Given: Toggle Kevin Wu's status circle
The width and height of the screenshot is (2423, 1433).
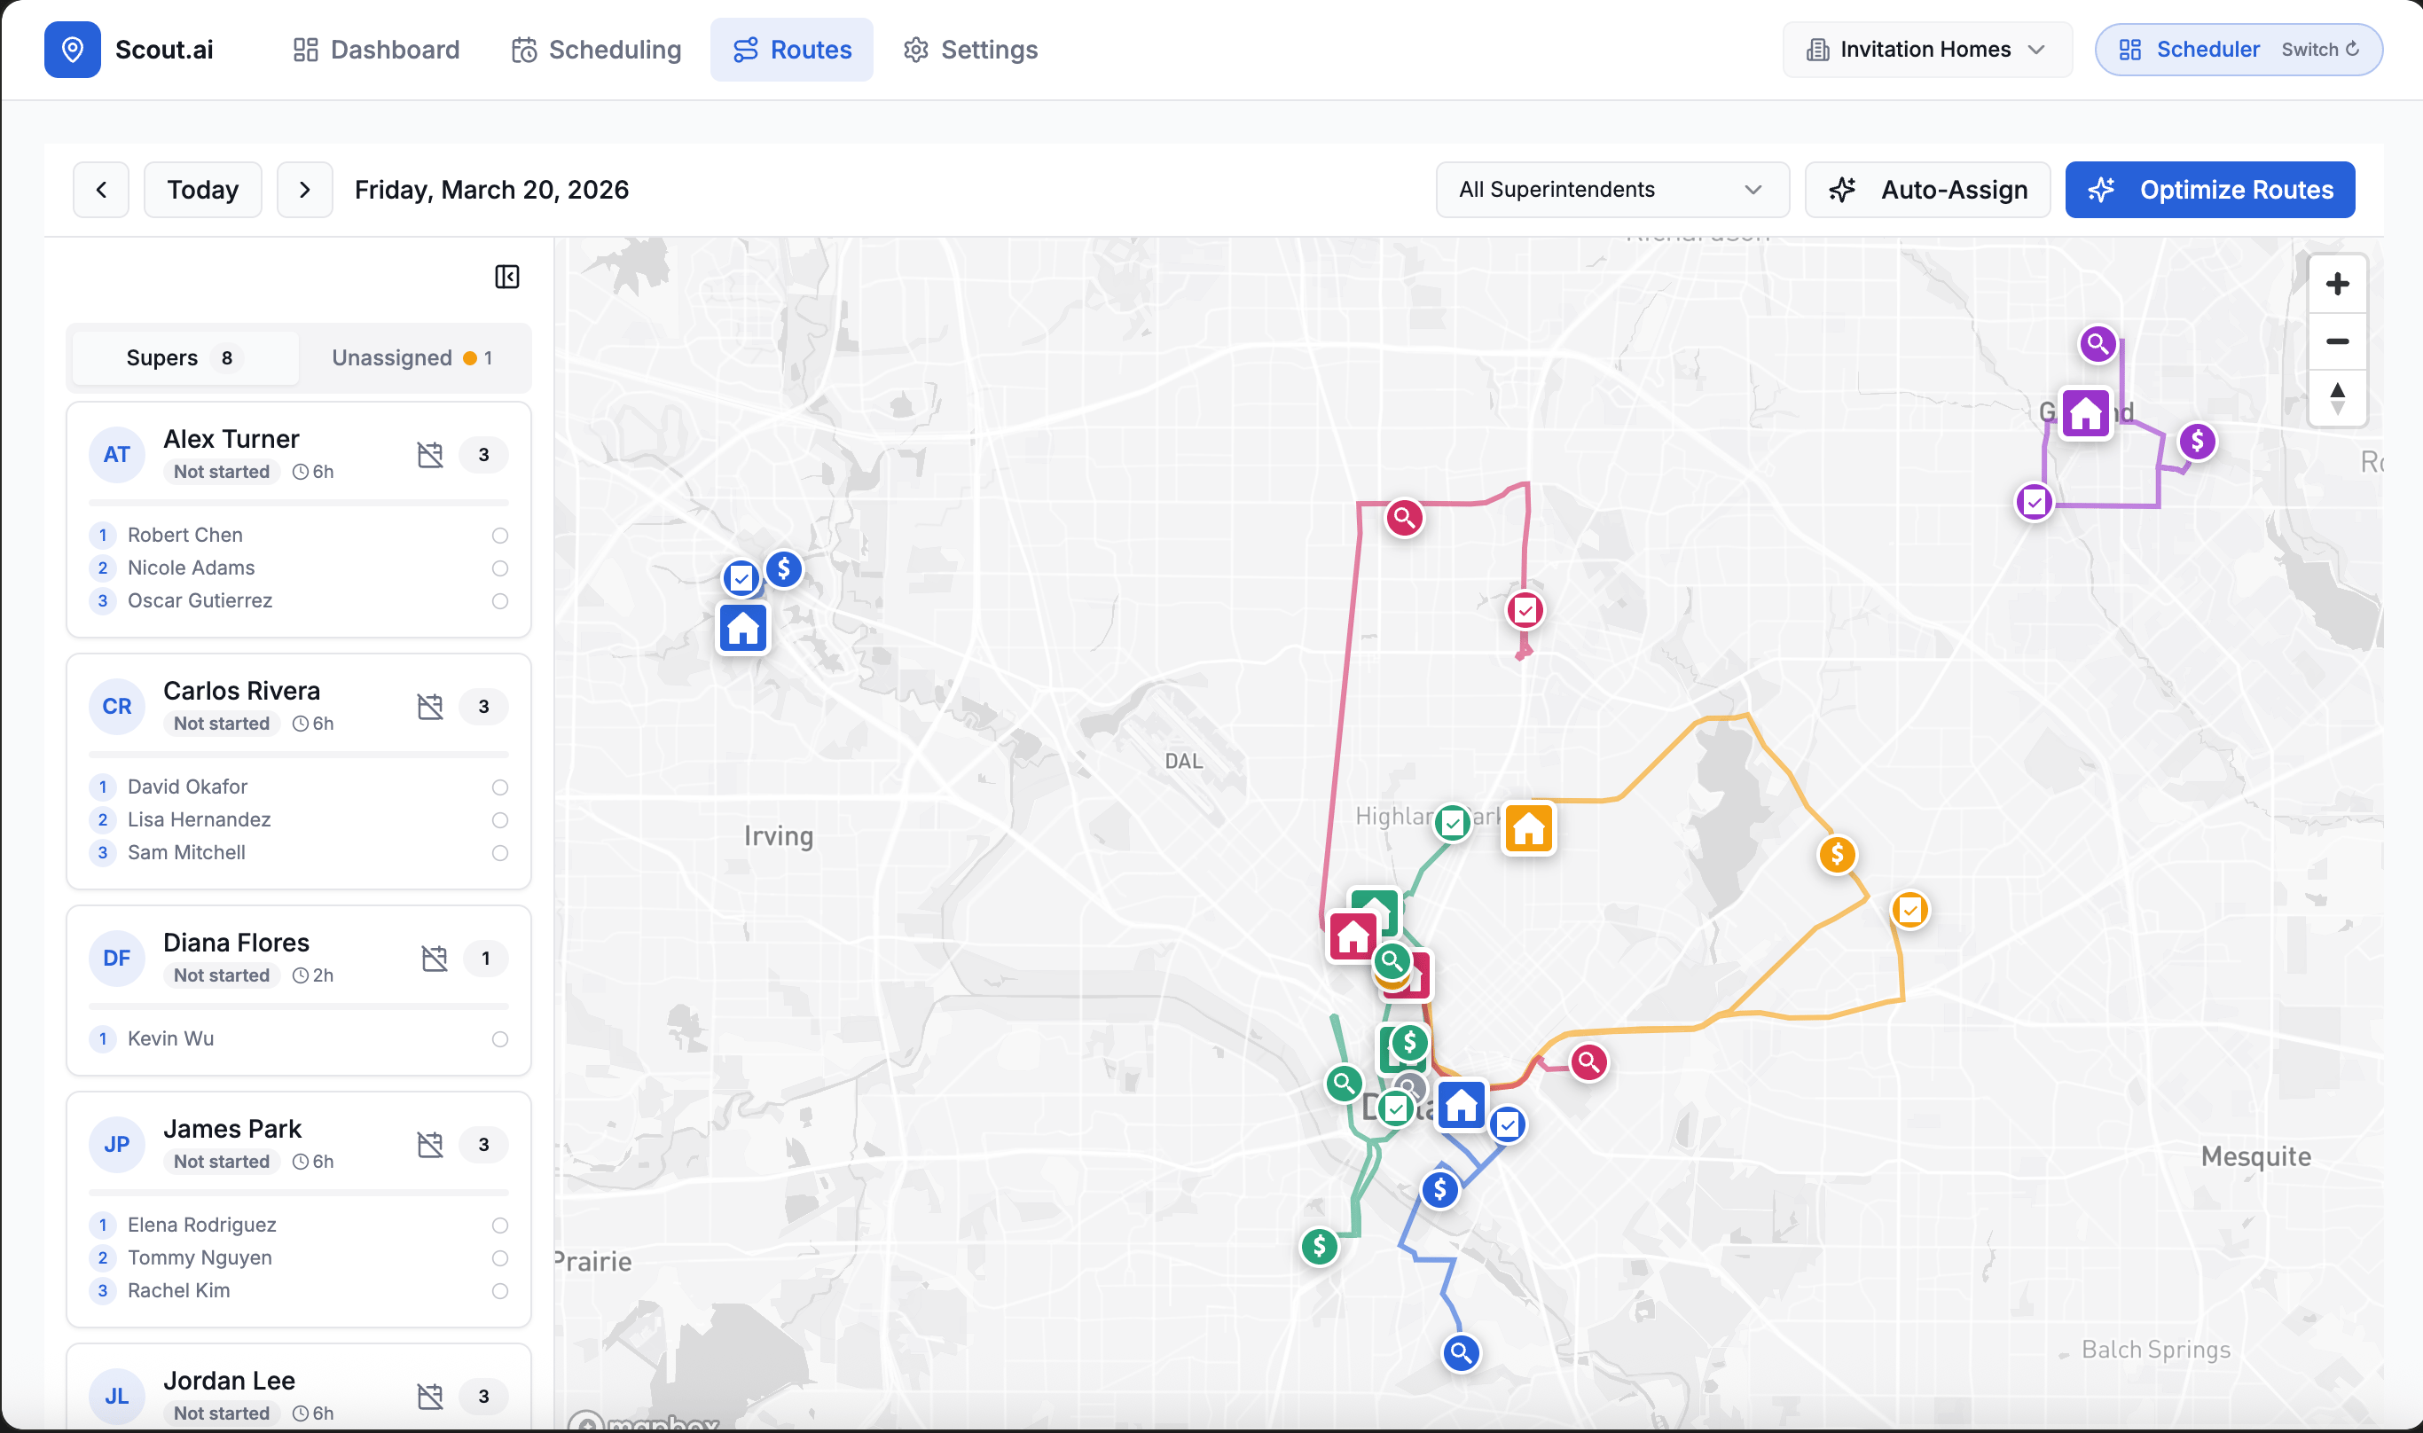Looking at the screenshot, I should point(499,1039).
